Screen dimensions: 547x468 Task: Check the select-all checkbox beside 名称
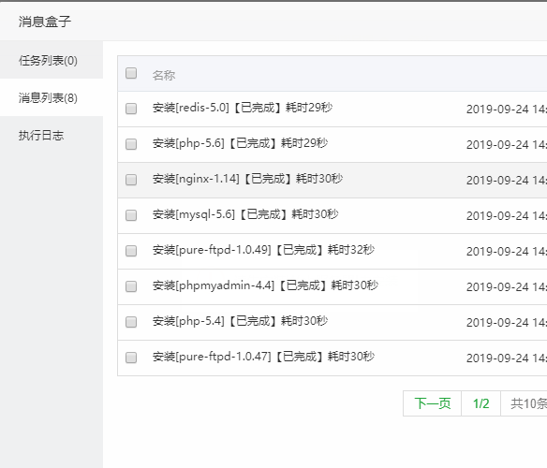coord(131,73)
